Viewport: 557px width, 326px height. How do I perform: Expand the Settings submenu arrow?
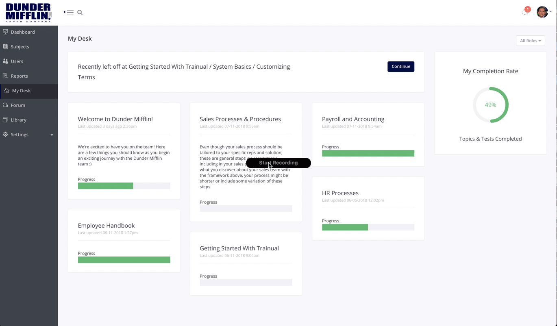(52, 135)
